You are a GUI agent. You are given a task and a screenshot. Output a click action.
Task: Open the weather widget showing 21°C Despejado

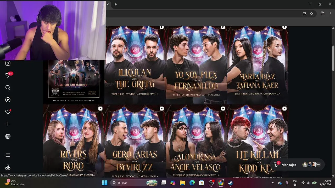14,183
